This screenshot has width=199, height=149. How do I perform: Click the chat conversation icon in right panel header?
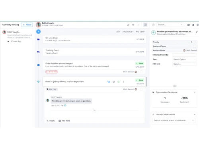[x=154, y=33]
